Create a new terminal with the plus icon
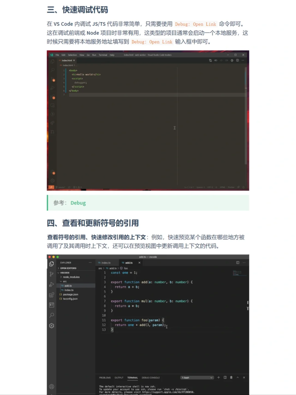The height and width of the screenshot is (395, 296). [218, 378]
